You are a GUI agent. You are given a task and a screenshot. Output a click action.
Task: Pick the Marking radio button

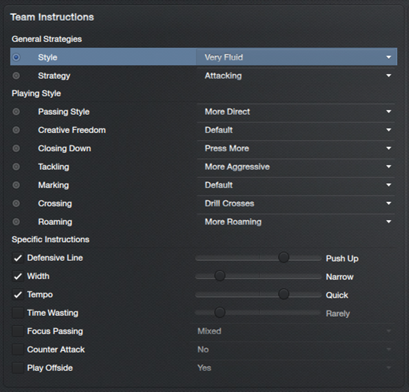click(16, 185)
